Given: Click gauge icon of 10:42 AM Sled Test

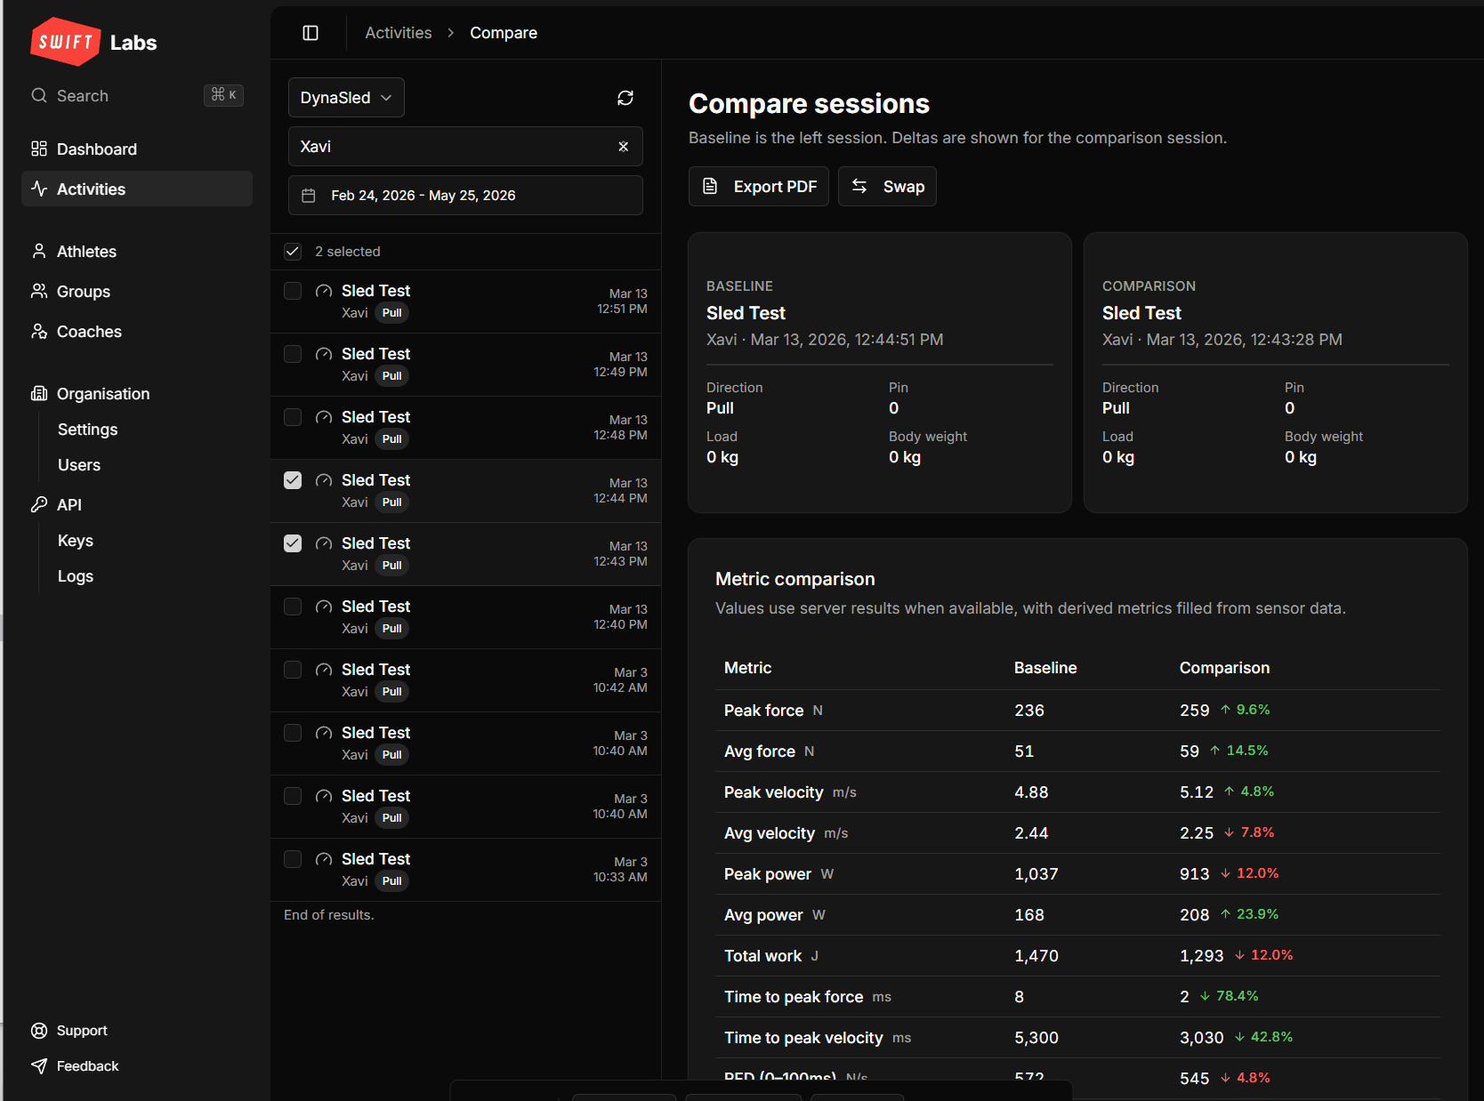Looking at the screenshot, I should point(324,670).
